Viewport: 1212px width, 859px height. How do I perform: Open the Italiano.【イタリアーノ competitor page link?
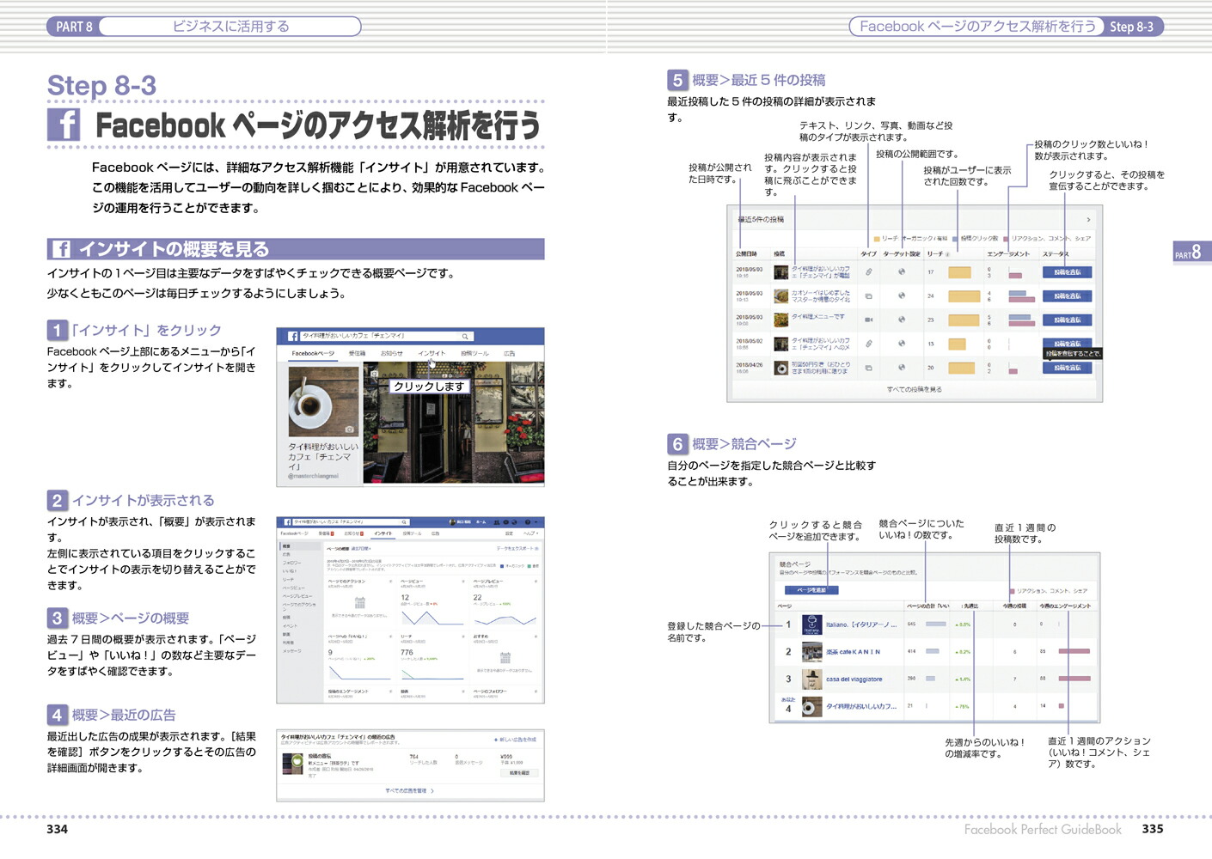click(x=861, y=624)
